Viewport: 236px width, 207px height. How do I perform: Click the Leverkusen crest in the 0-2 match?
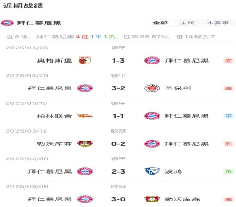(84, 143)
